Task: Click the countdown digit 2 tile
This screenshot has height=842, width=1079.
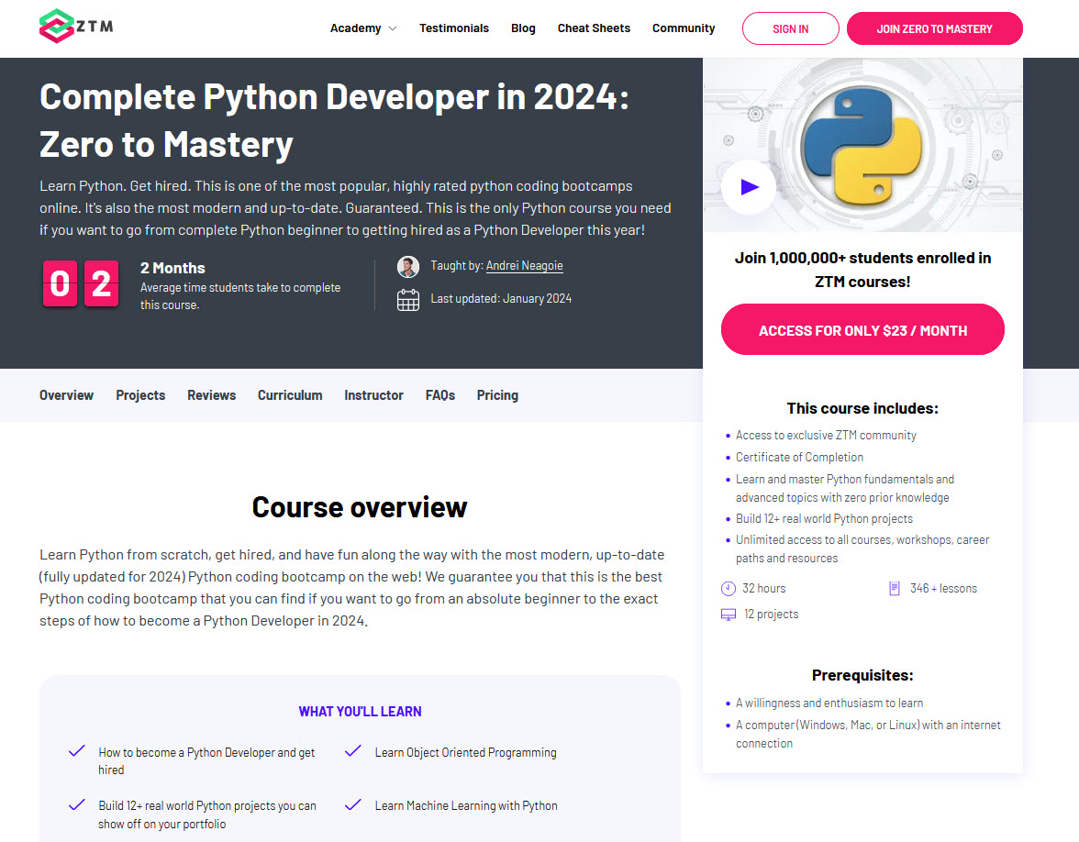Action: click(101, 283)
